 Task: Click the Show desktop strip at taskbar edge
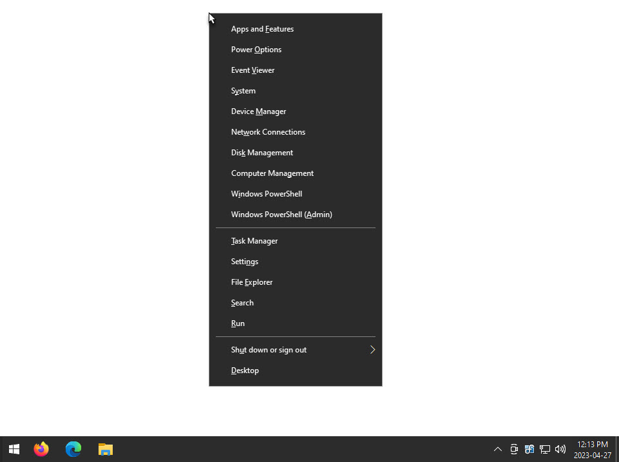(617, 449)
